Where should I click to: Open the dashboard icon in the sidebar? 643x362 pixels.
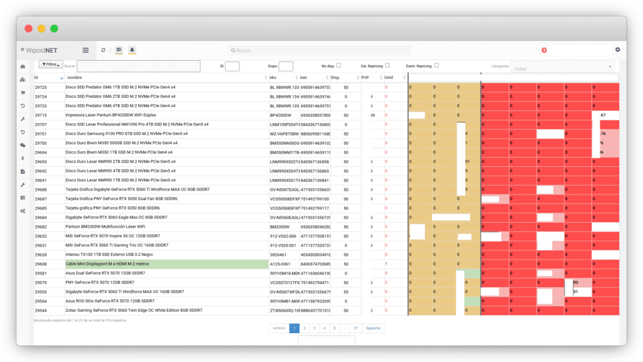click(x=23, y=67)
